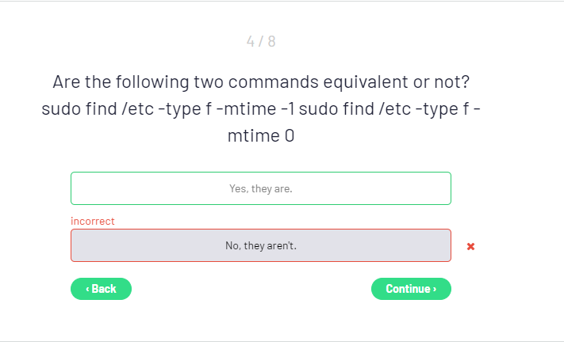
Task: Choose the 'No, they aren't.' answer option
Action: (x=260, y=245)
